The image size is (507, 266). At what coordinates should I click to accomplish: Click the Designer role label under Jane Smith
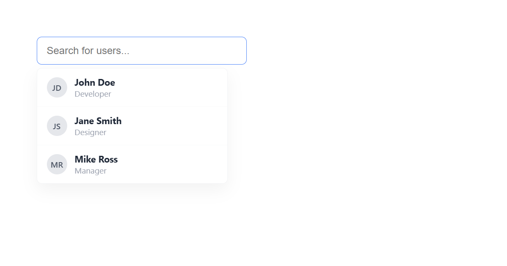90,132
